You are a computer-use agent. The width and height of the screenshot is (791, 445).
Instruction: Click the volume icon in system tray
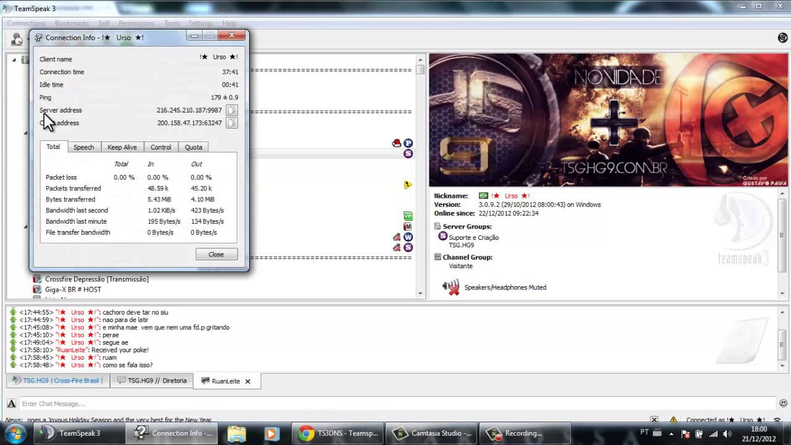pos(727,434)
